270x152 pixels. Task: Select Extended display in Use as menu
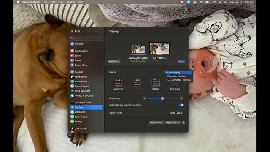178,76
